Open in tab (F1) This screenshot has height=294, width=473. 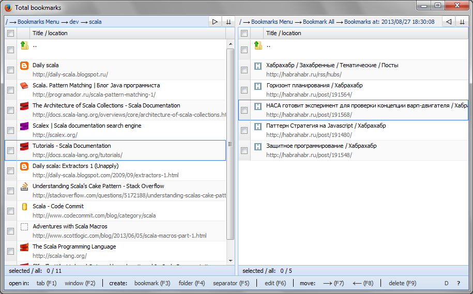pyautogui.click(x=47, y=283)
